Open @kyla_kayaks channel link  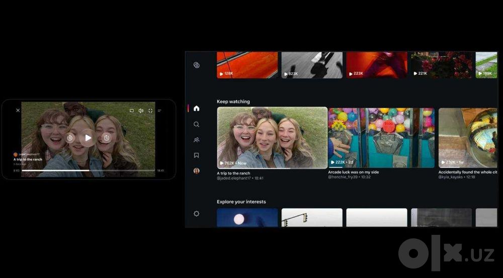coord(451,177)
